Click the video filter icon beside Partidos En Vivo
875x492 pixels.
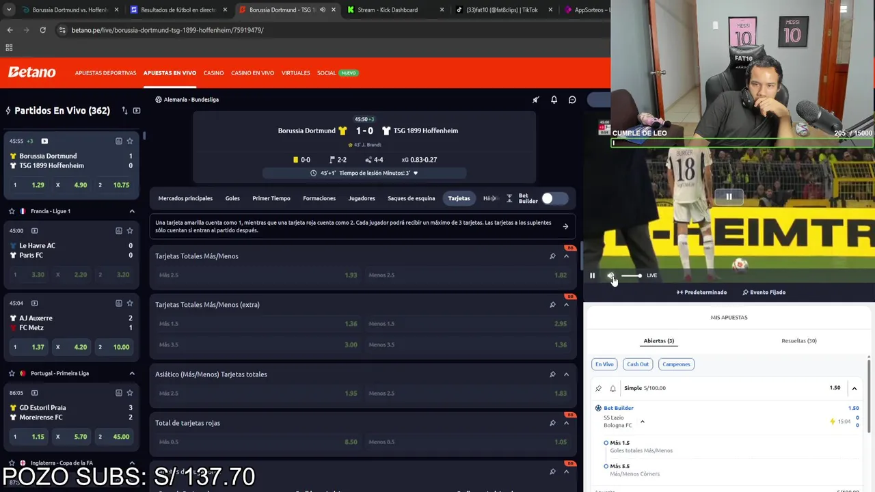(x=137, y=111)
